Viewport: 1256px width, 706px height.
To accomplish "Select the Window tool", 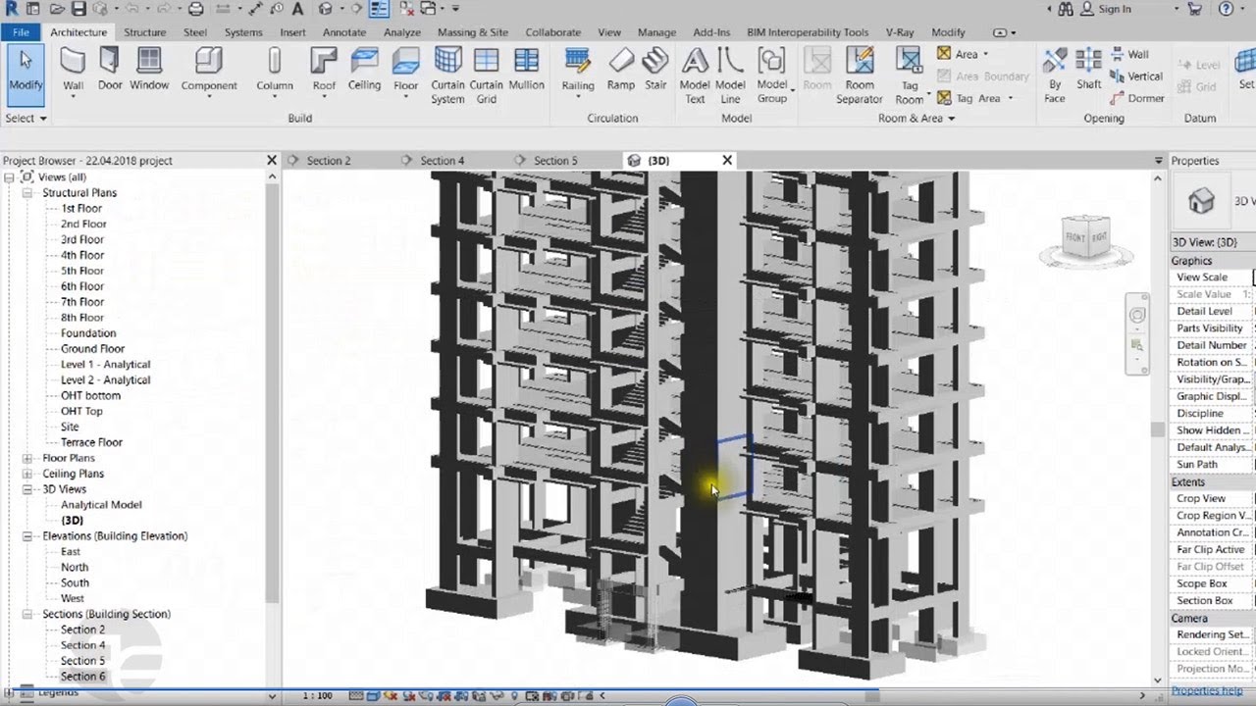I will tap(149, 70).
